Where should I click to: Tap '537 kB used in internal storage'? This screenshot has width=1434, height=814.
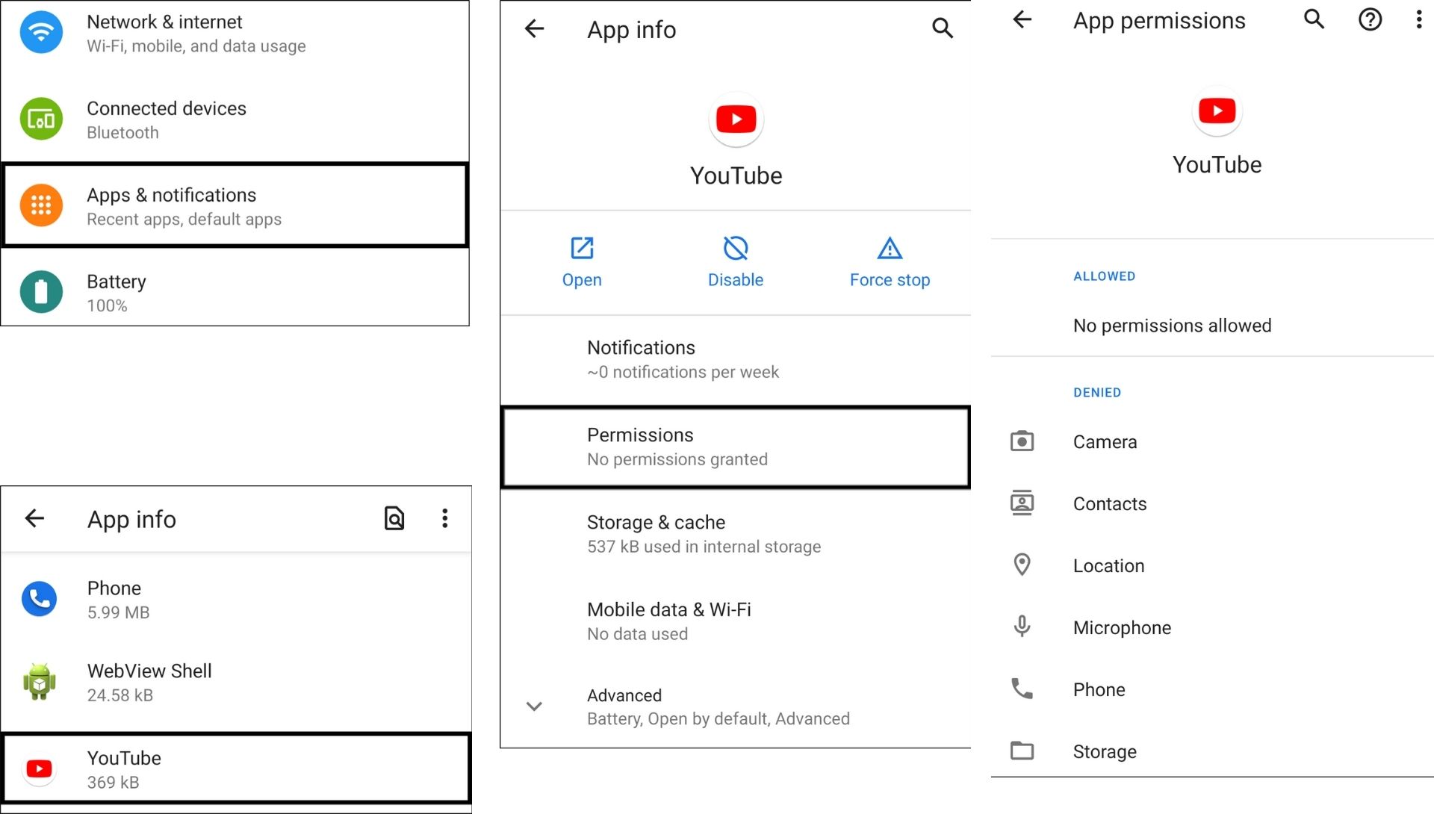[x=704, y=547]
